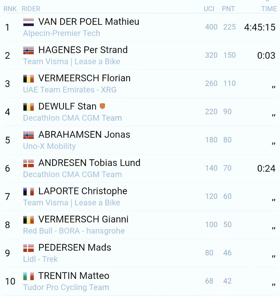
Task: Open rider VAN DER POEL Mathieu's profile
Action: [x=89, y=22]
